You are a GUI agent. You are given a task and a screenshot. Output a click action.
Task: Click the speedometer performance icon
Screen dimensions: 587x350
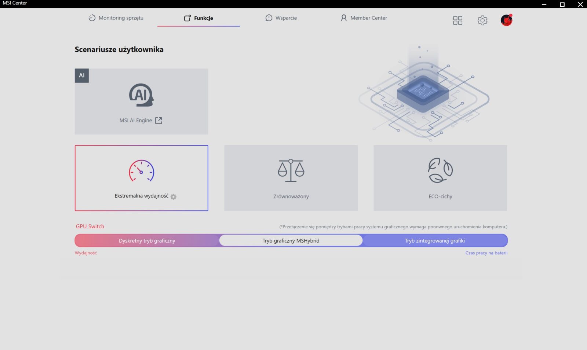coord(141,171)
